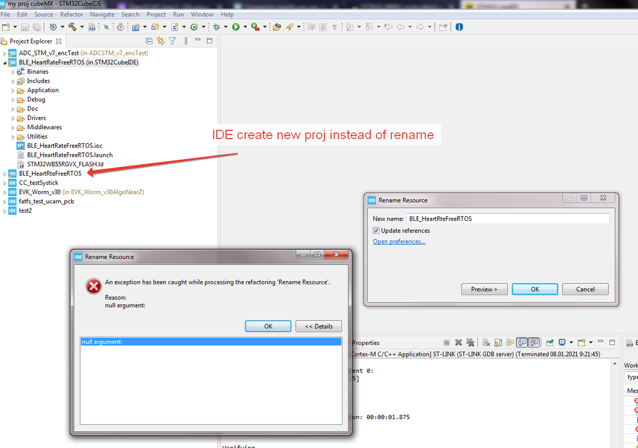The image size is (638, 448).
Task: Click Remove Launch X in console
Action: tap(458, 343)
